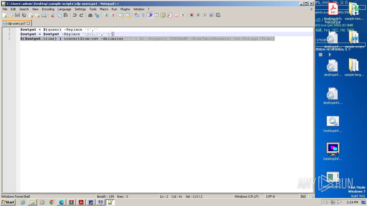
Task: Open the Search menu
Action: [x=24, y=9]
